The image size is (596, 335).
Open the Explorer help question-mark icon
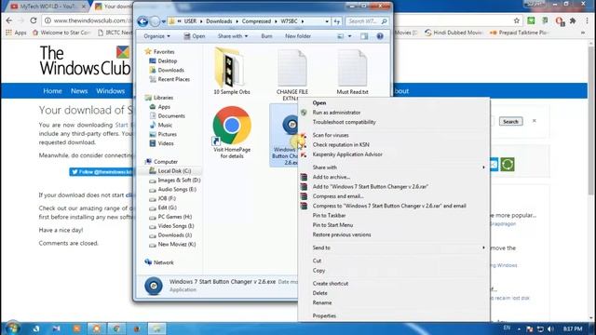[380, 36]
